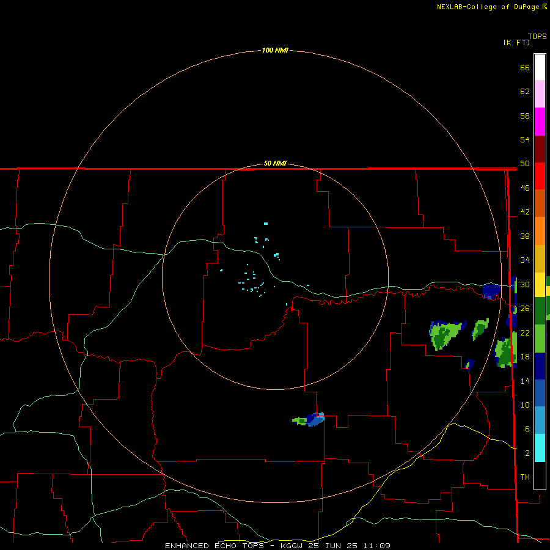Screen dimensions: 550x550
Task: Click the 'TOPS' legend title
Action: click(537, 36)
